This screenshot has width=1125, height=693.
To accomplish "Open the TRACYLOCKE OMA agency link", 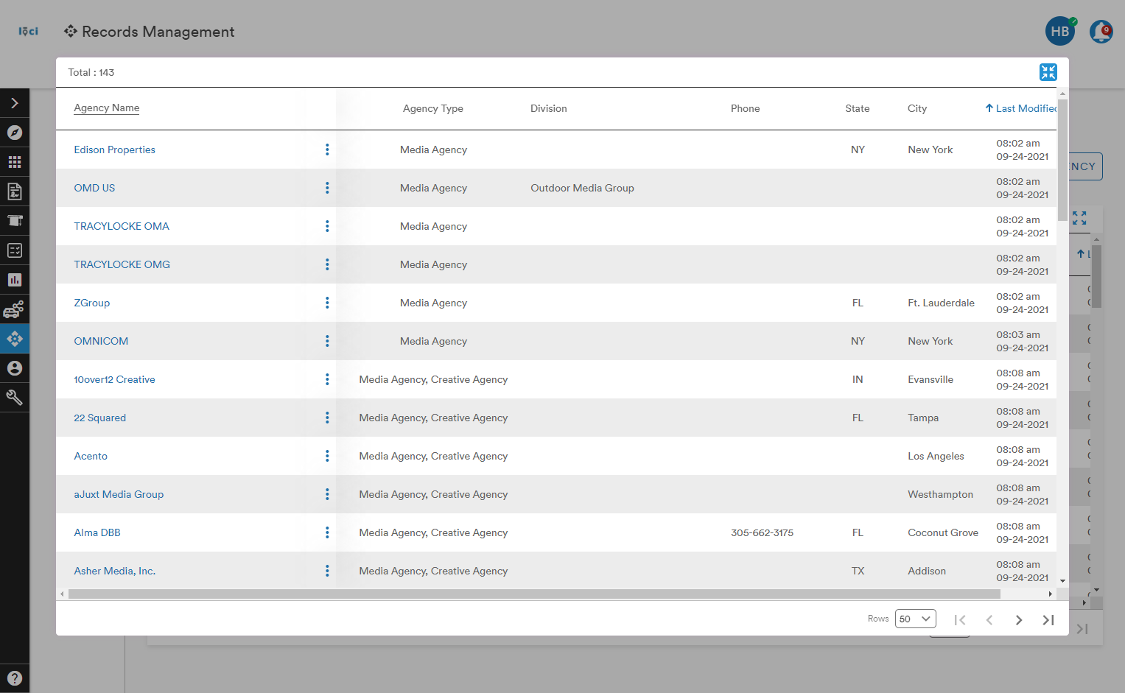I will pos(122,226).
